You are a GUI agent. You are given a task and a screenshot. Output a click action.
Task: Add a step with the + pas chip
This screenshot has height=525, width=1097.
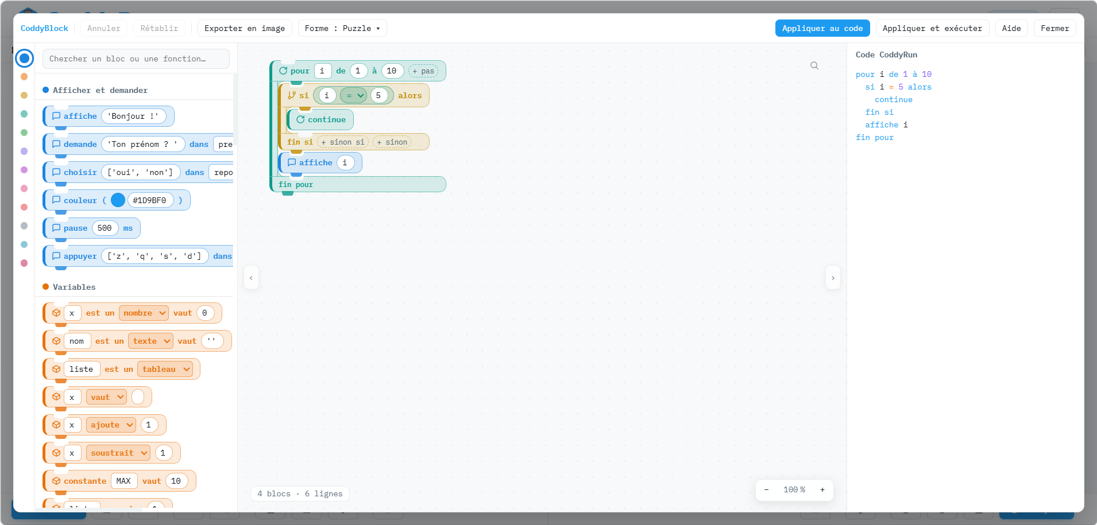(x=423, y=71)
